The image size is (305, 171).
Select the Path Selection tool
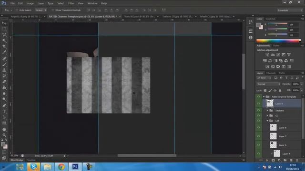[x=4, y=117]
